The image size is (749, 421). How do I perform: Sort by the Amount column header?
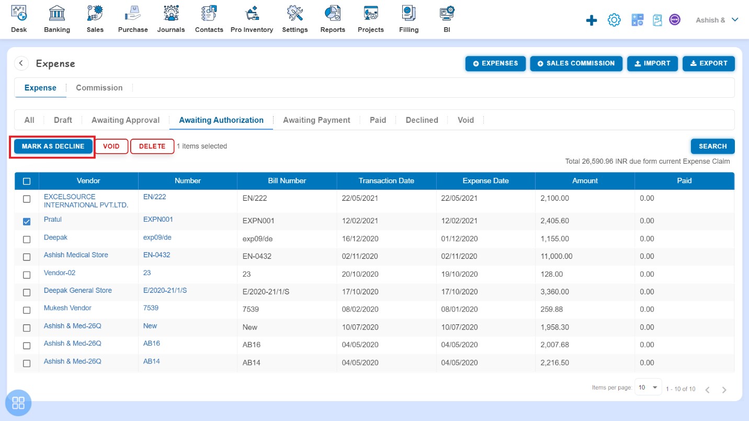click(x=585, y=181)
